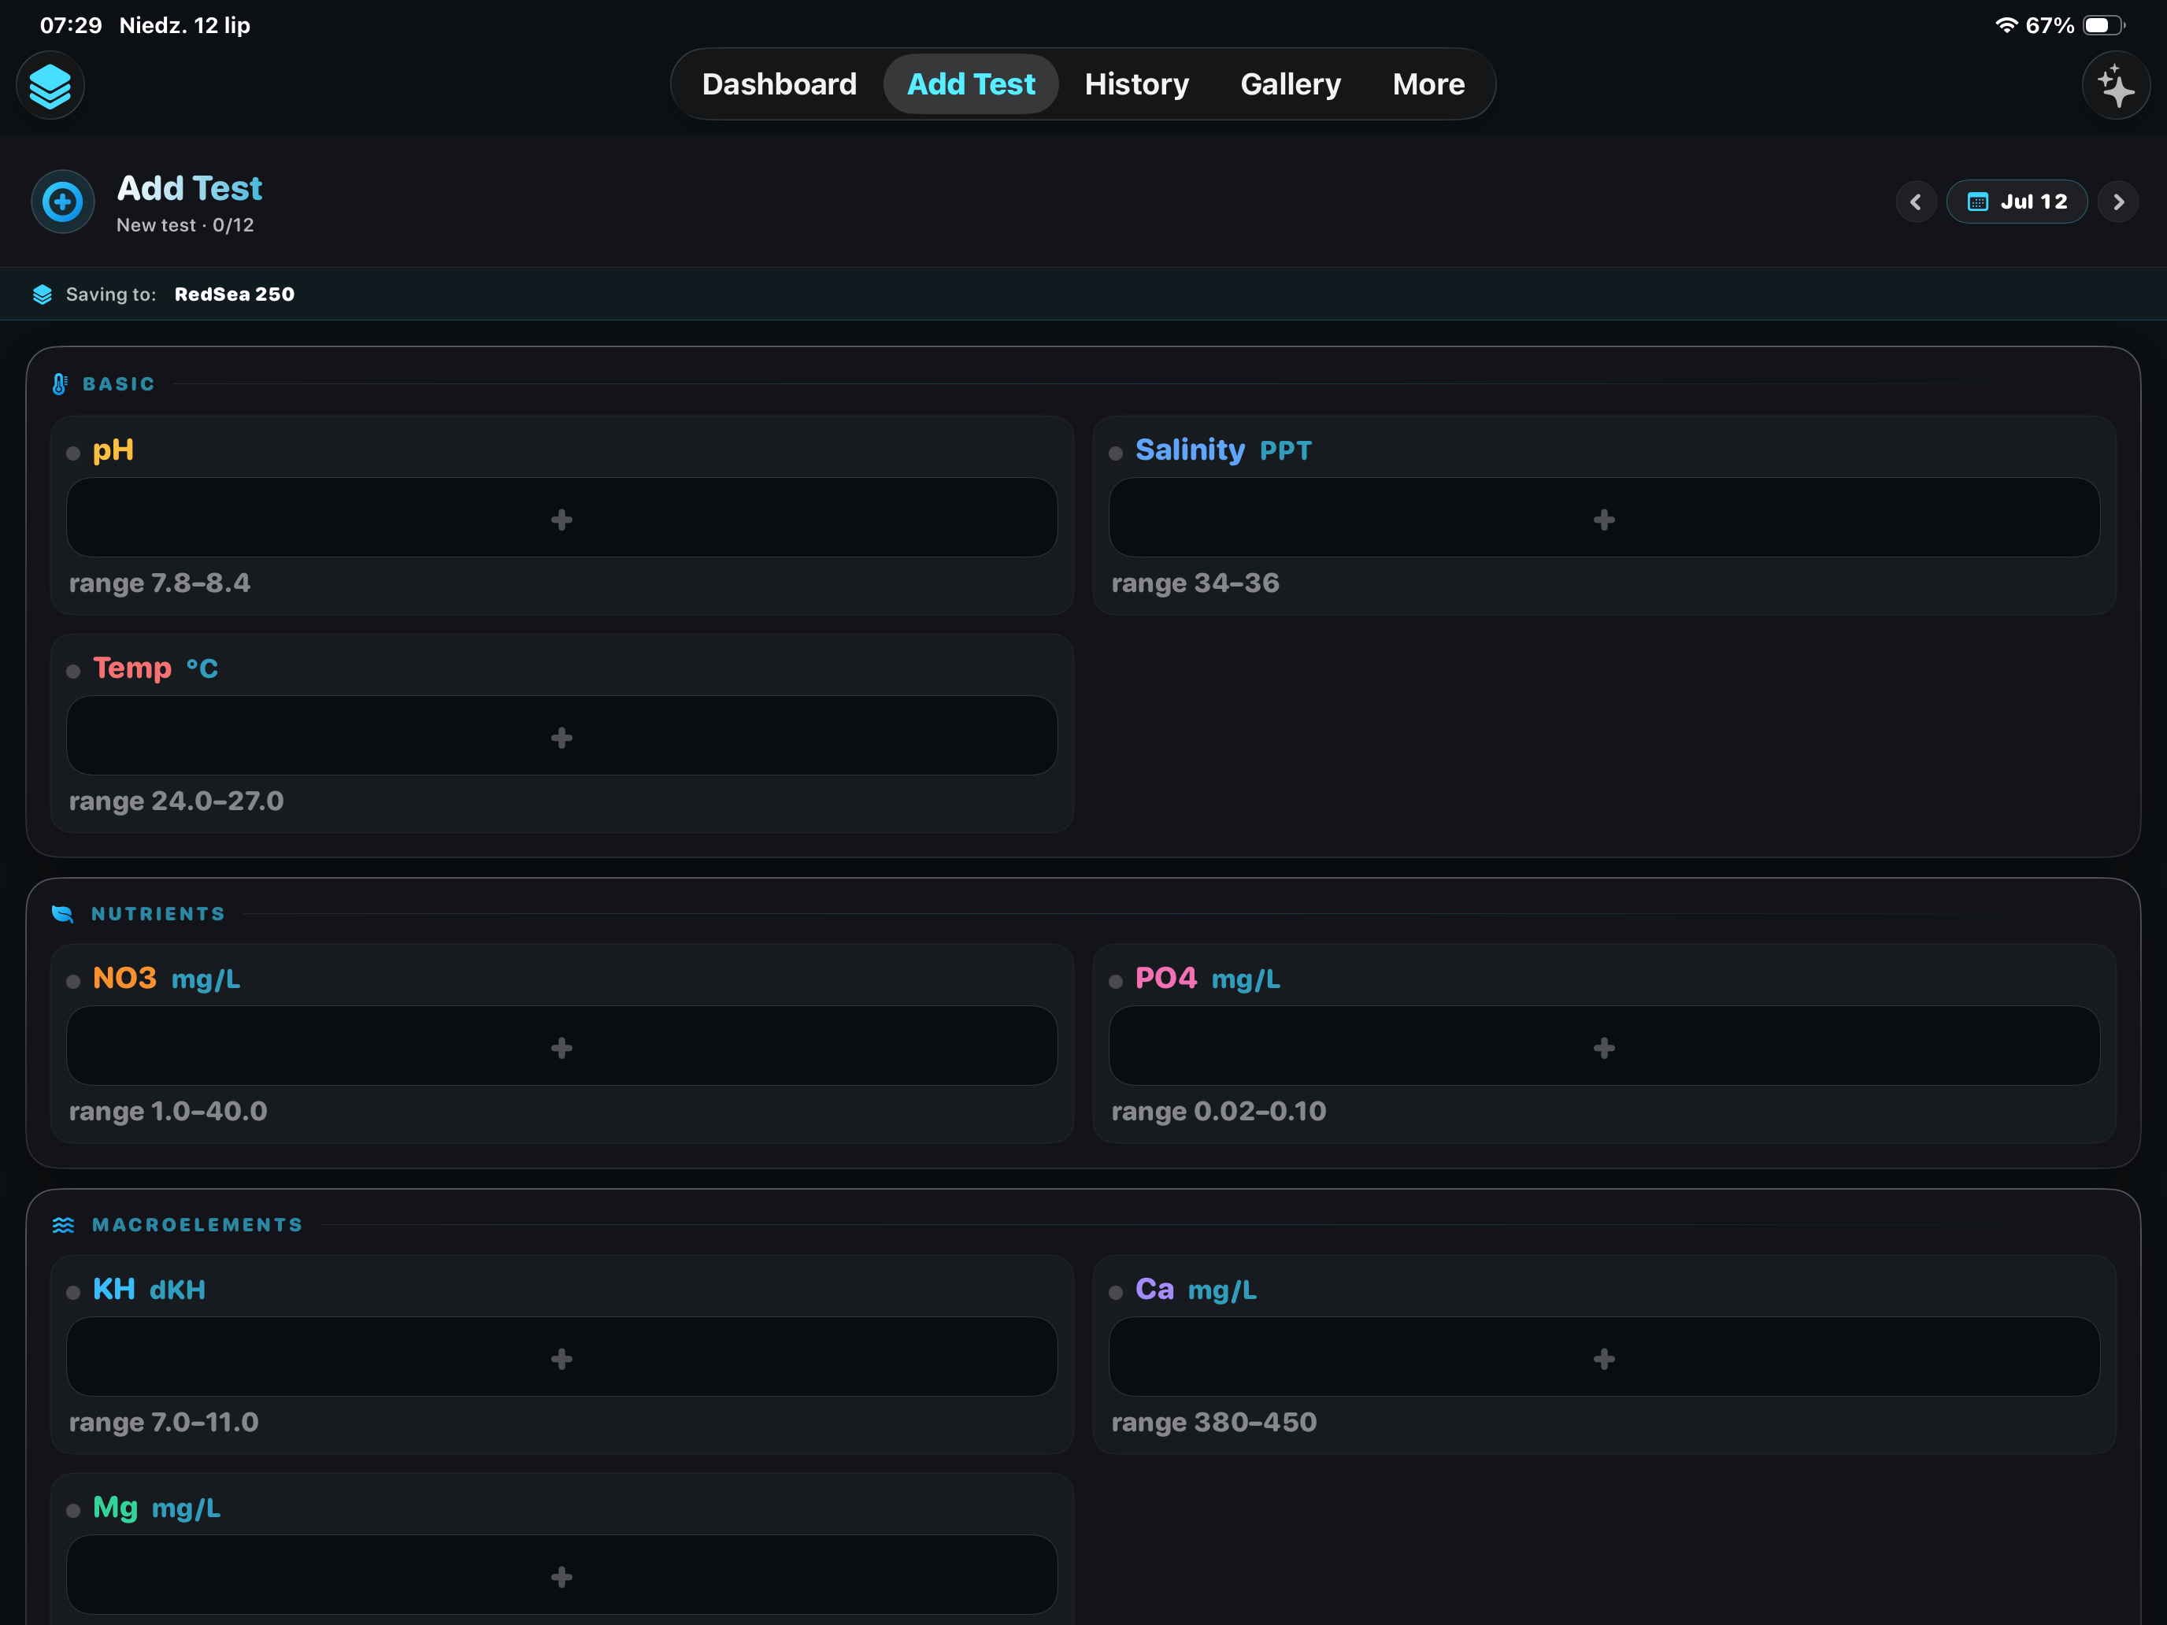Tap the Salinity parameter label

pyautogui.click(x=1189, y=450)
